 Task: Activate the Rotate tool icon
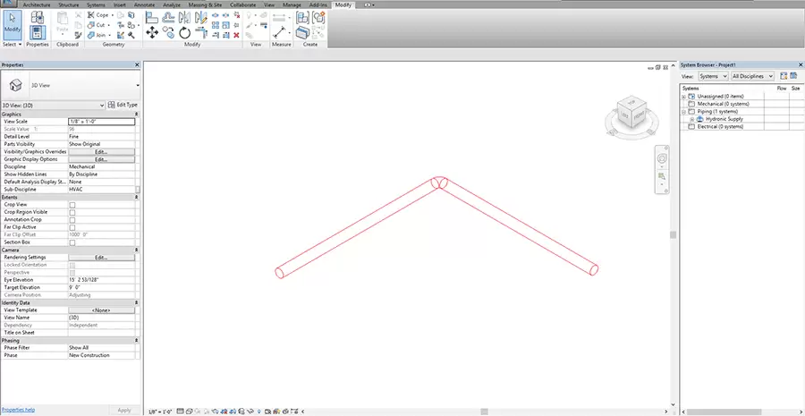[185, 33]
